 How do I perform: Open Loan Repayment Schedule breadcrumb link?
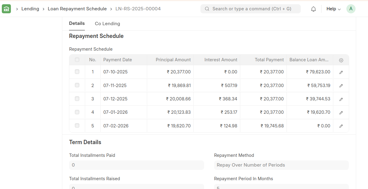(77, 9)
